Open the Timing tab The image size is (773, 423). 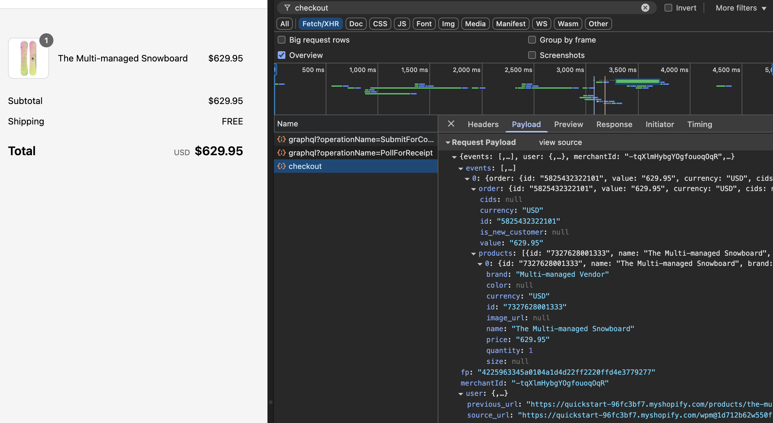(699, 124)
